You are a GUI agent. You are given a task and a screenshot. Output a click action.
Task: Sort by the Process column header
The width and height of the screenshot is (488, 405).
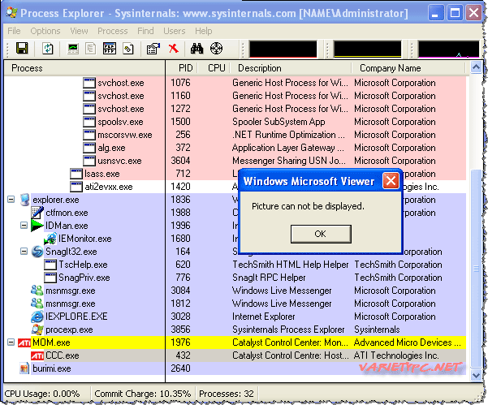tap(84, 68)
